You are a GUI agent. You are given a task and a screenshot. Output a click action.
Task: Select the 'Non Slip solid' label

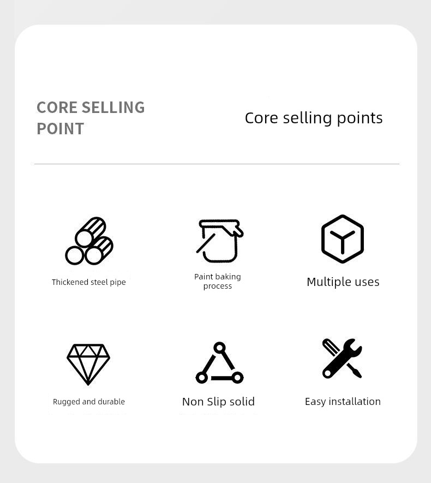point(218,402)
